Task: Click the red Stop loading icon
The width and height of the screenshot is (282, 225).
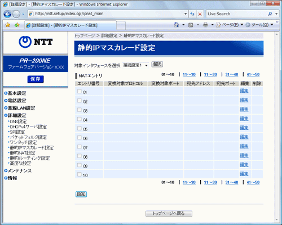Action: pos(200,14)
